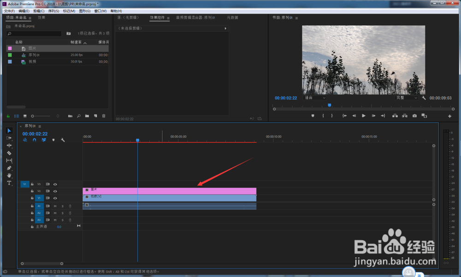Viewport: 461px width, 277px height.
Task: Select the Razor tool
Action: (9, 153)
